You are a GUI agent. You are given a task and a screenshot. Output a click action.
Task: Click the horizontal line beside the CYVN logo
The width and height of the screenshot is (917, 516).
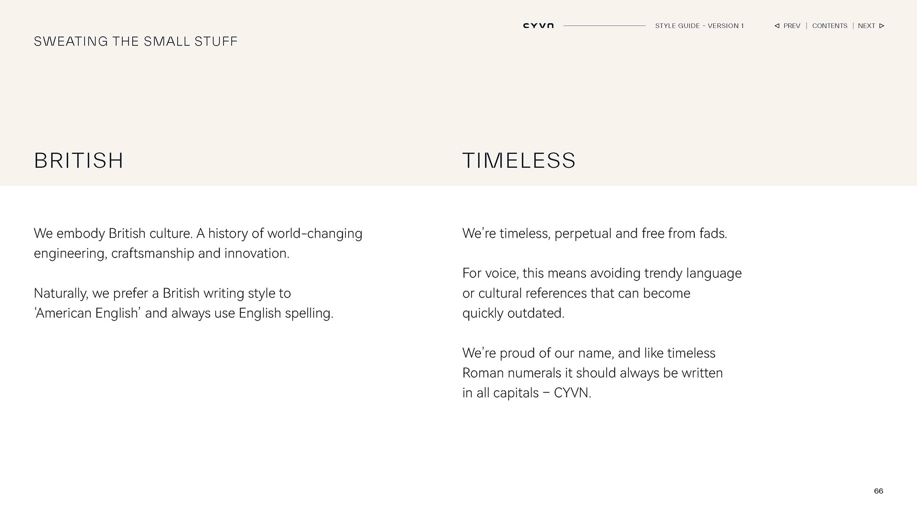point(604,26)
